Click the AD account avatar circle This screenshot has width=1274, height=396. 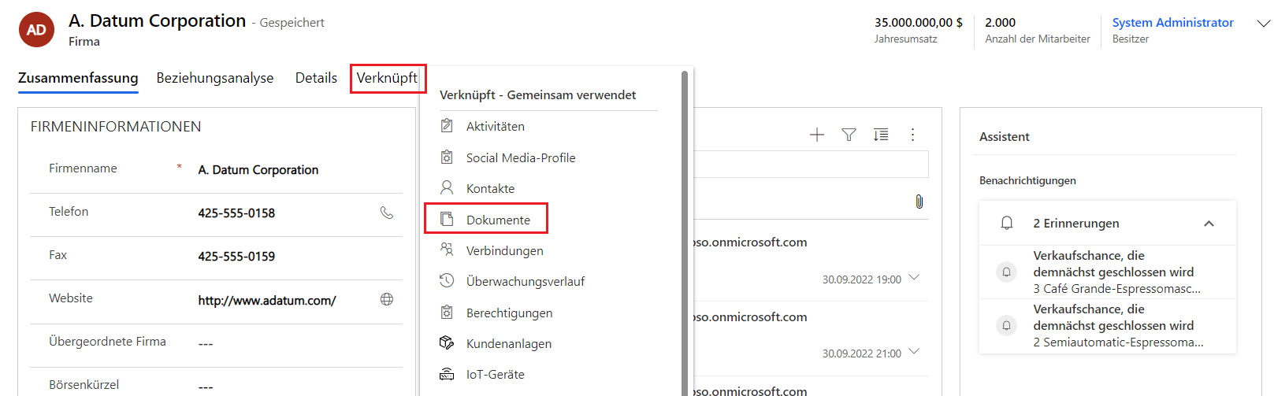pyautogui.click(x=36, y=30)
